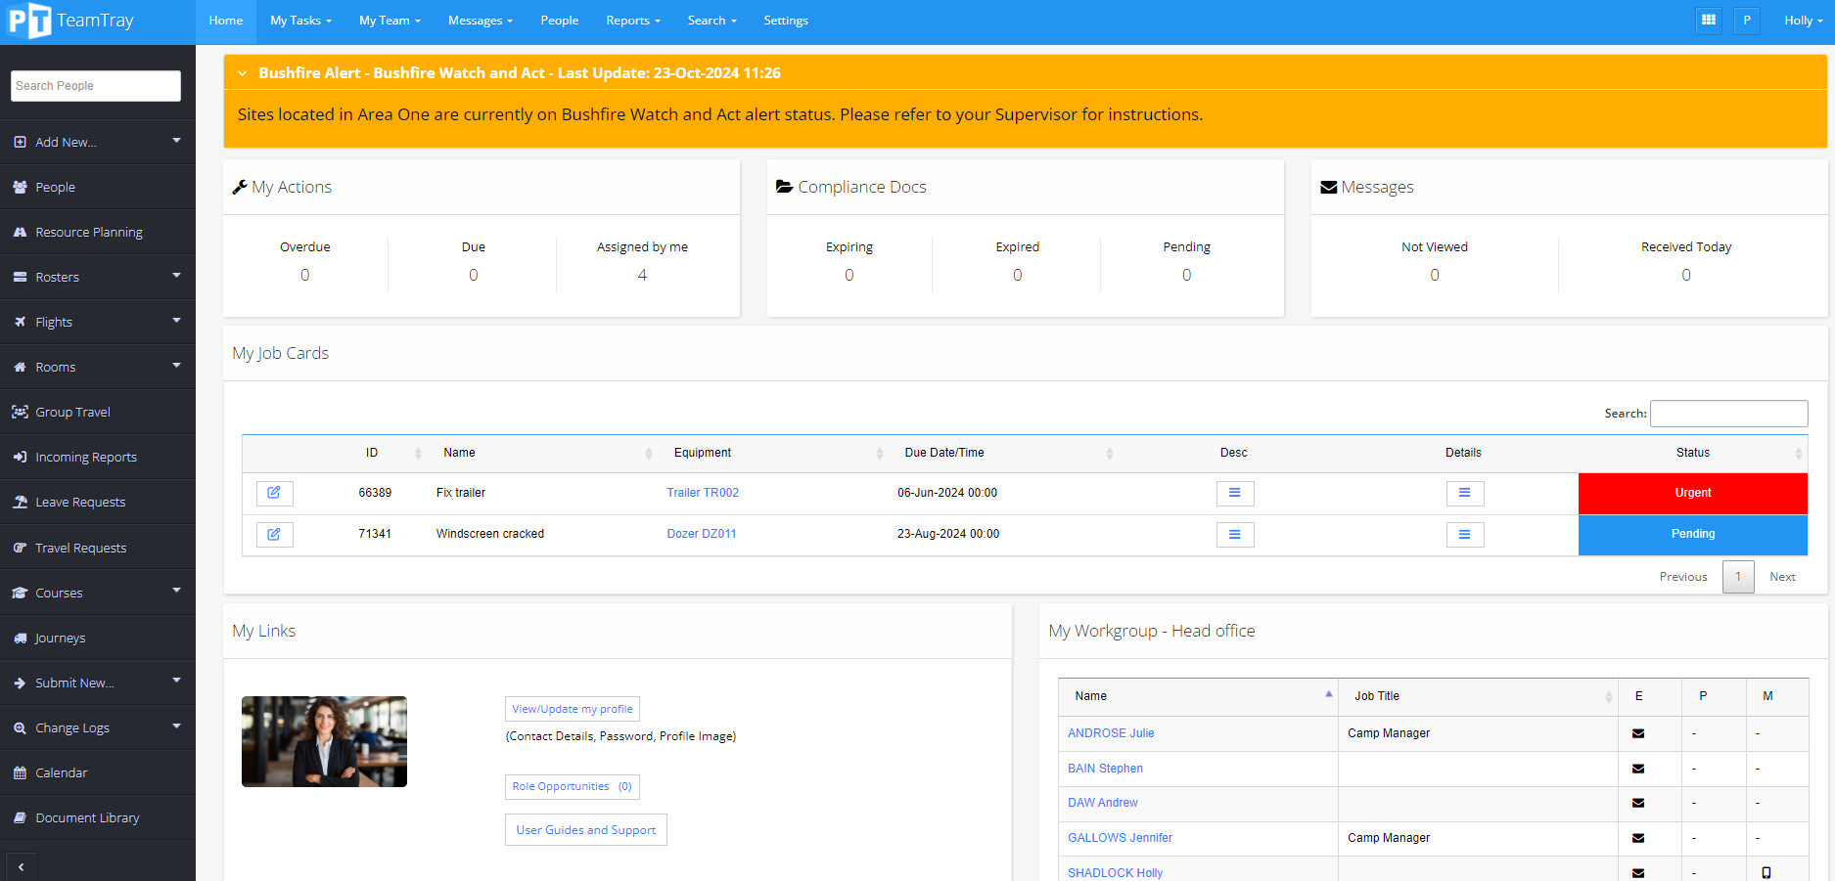
Task: Click the View/Update my profile button
Action: (x=572, y=709)
